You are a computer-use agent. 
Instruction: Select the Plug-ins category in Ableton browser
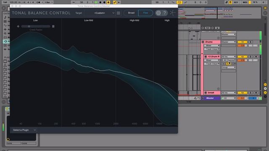tap(6, 41)
